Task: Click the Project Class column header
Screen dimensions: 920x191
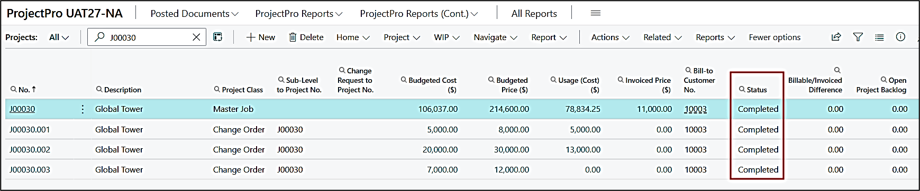Action: point(239,90)
